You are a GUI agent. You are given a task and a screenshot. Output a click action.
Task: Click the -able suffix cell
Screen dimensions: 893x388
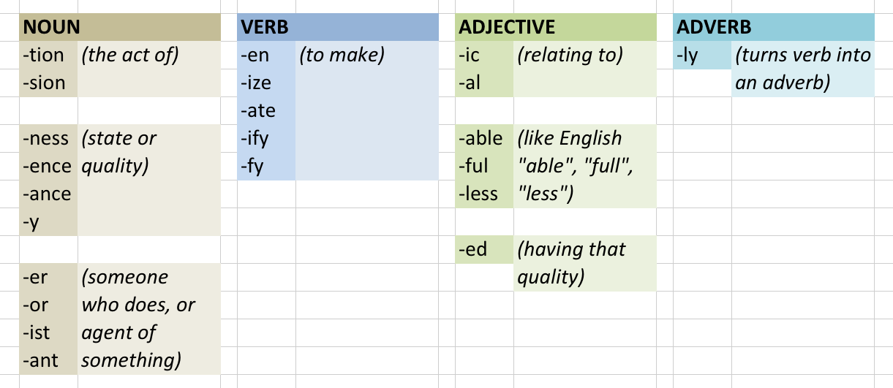point(484,139)
